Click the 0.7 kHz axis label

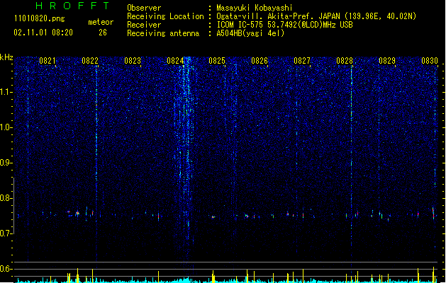6,233
